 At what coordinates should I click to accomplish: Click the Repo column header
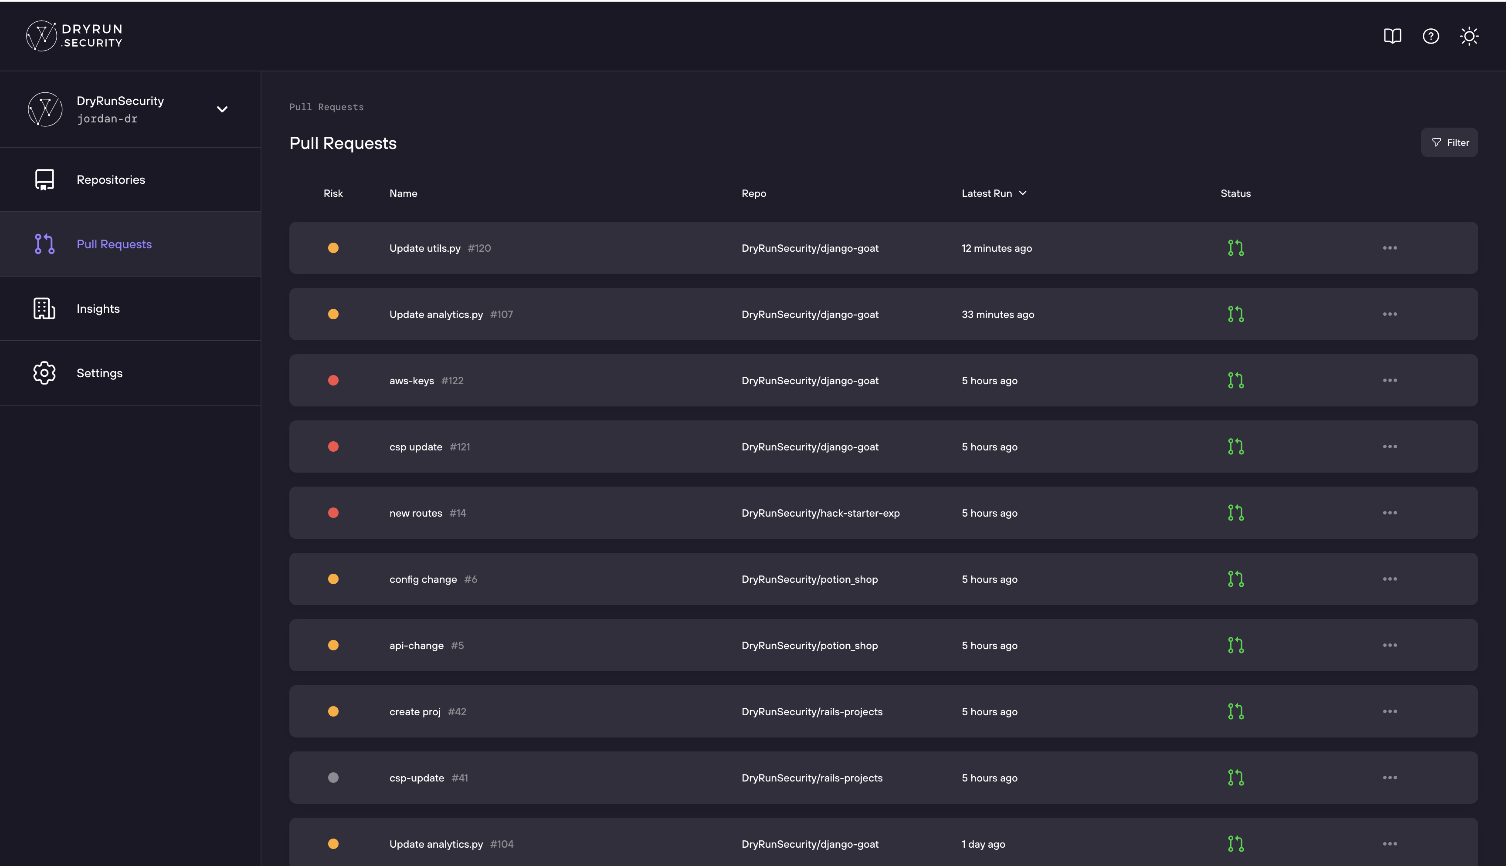tap(753, 193)
